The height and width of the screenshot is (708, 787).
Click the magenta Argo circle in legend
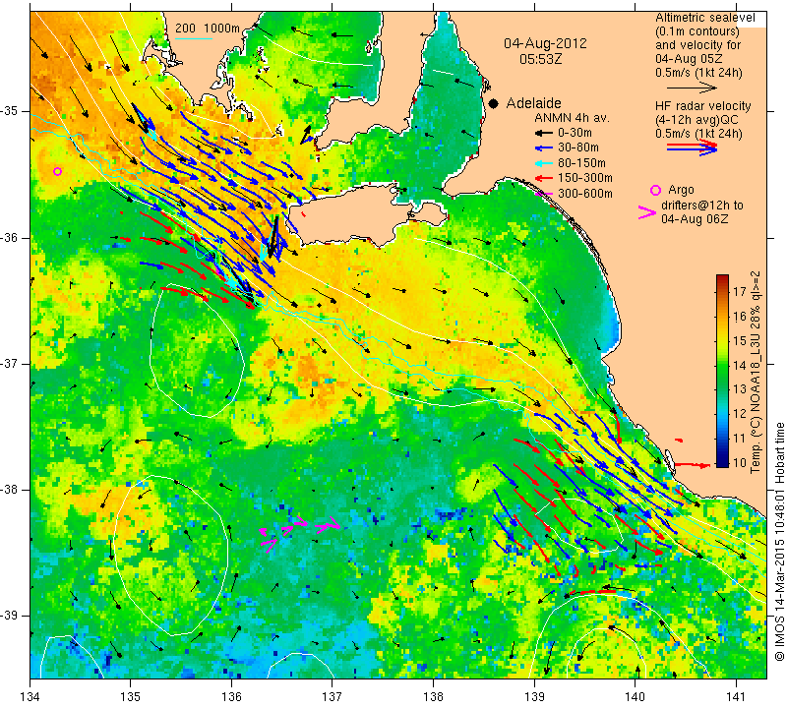pos(655,190)
